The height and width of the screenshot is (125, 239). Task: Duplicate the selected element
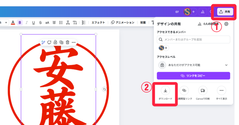pyautogui.click(x=62, y=42)
